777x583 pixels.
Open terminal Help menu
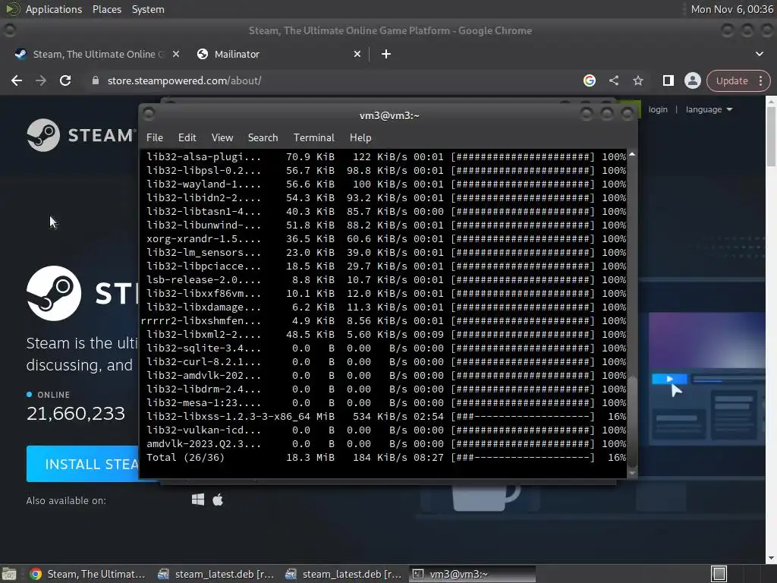tap(360, 138)
